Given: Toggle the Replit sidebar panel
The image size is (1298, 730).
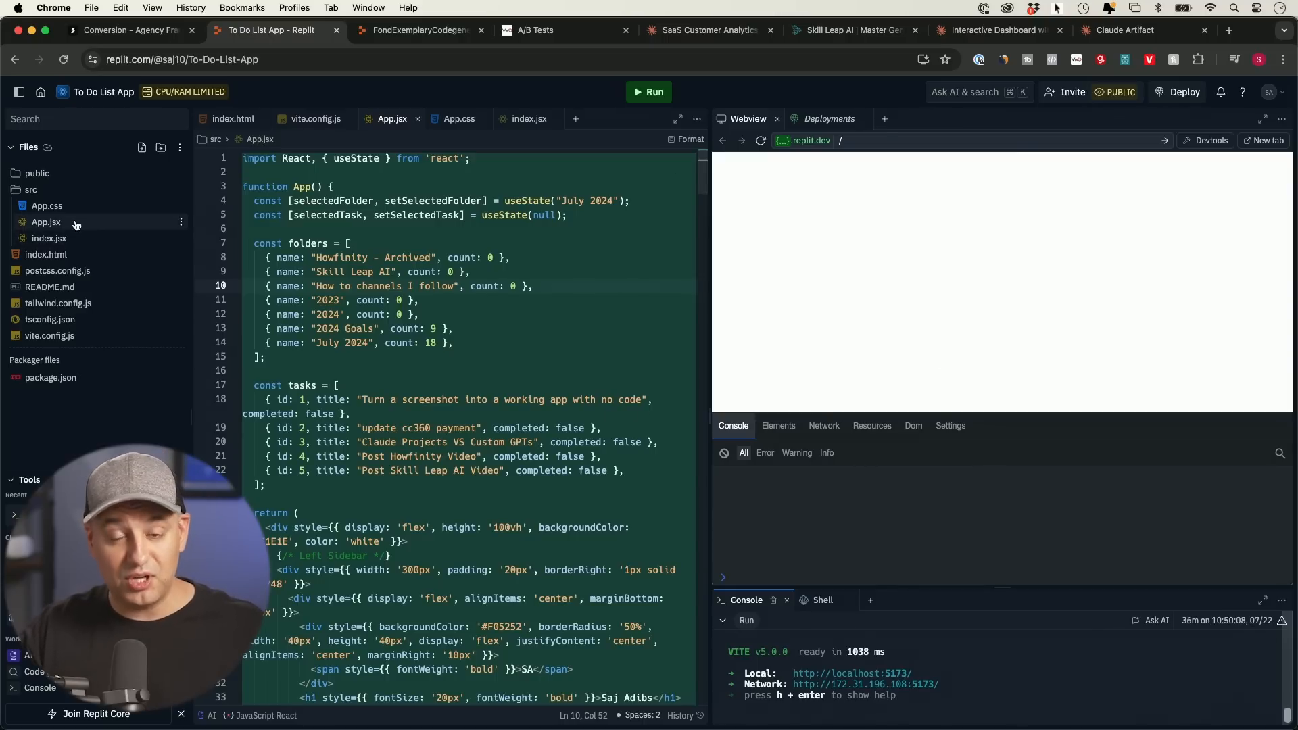Looking at the screenshot, I should coord(19,92).
